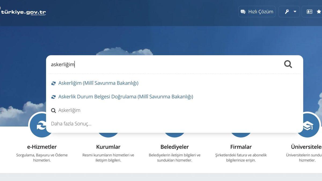Open the Daha fazla Sonuç link
The width and height of the screenshot is (322, 181).
pos(71,123)
